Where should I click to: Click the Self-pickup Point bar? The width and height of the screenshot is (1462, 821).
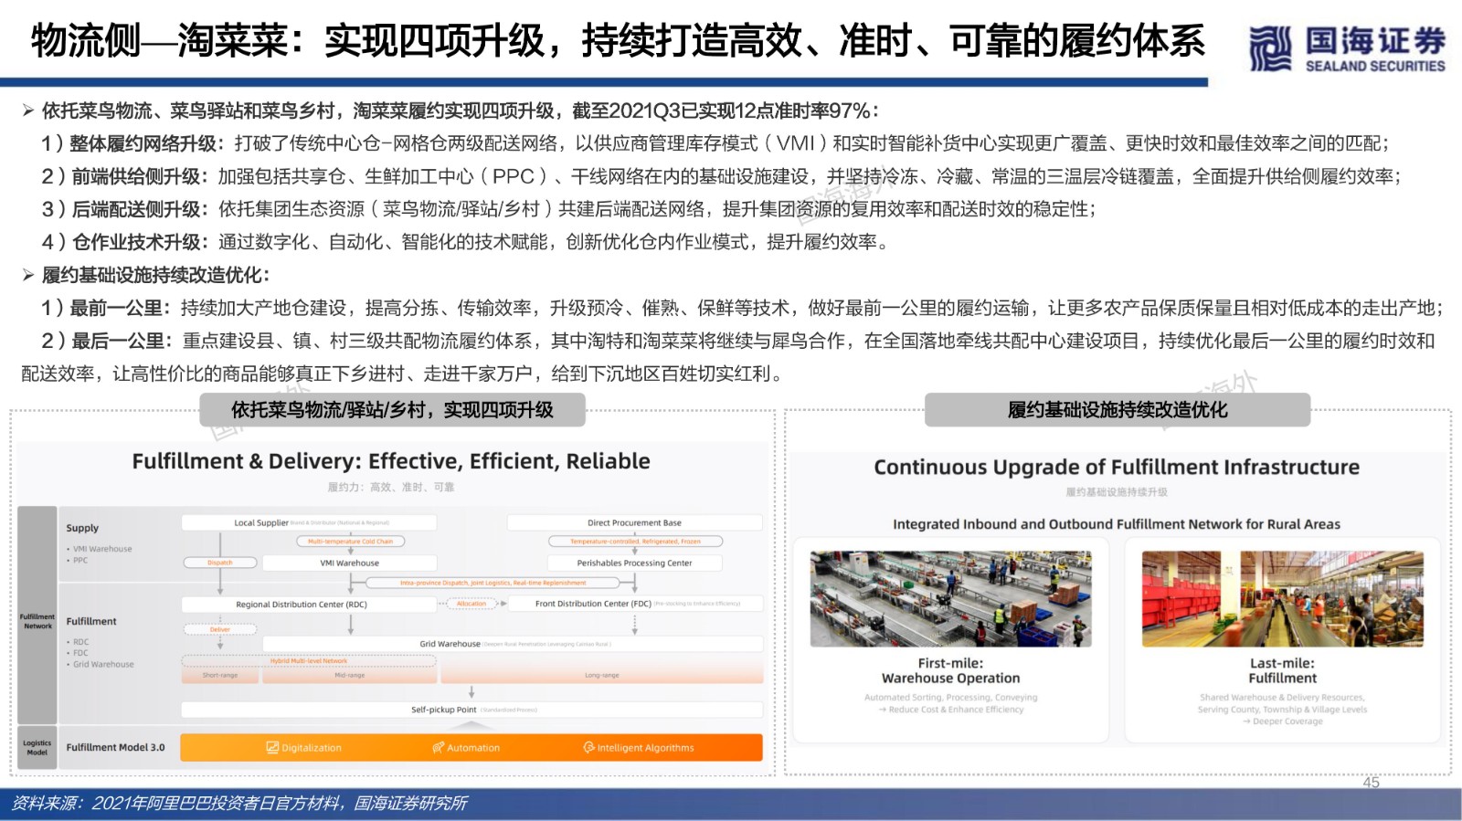471,710
